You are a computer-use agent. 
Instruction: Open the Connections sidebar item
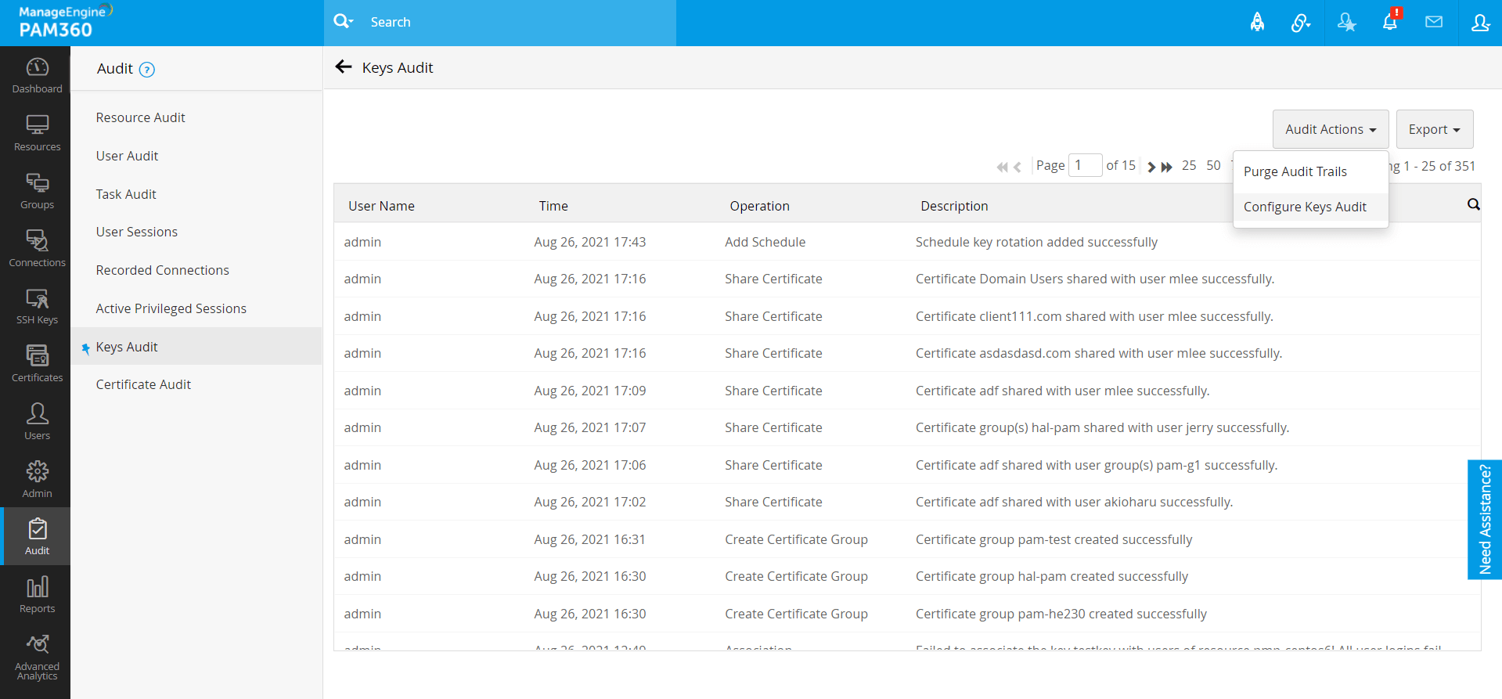click(x=37, y=248)
